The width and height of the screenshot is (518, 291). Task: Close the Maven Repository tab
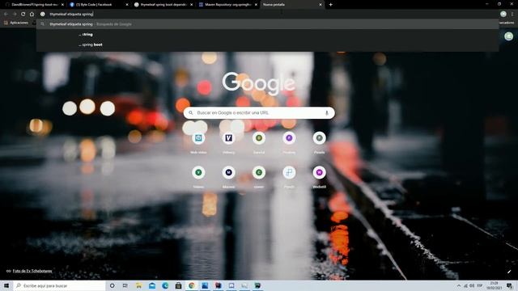pyautogui.click(x=256, y=5)
